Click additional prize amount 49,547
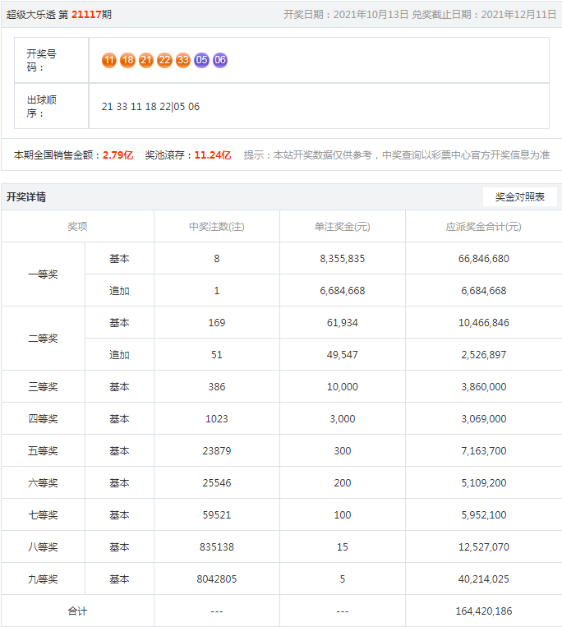562x627 pixels. click(x=342, y=355)
